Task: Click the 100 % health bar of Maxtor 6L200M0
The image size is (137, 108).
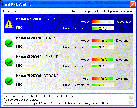Action: [103, 60]
